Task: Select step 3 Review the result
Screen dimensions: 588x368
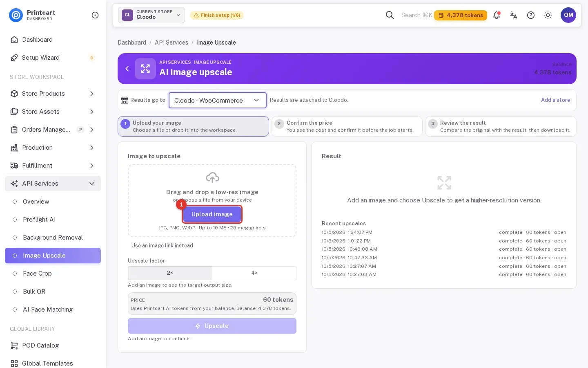Action: coord(501,126)
